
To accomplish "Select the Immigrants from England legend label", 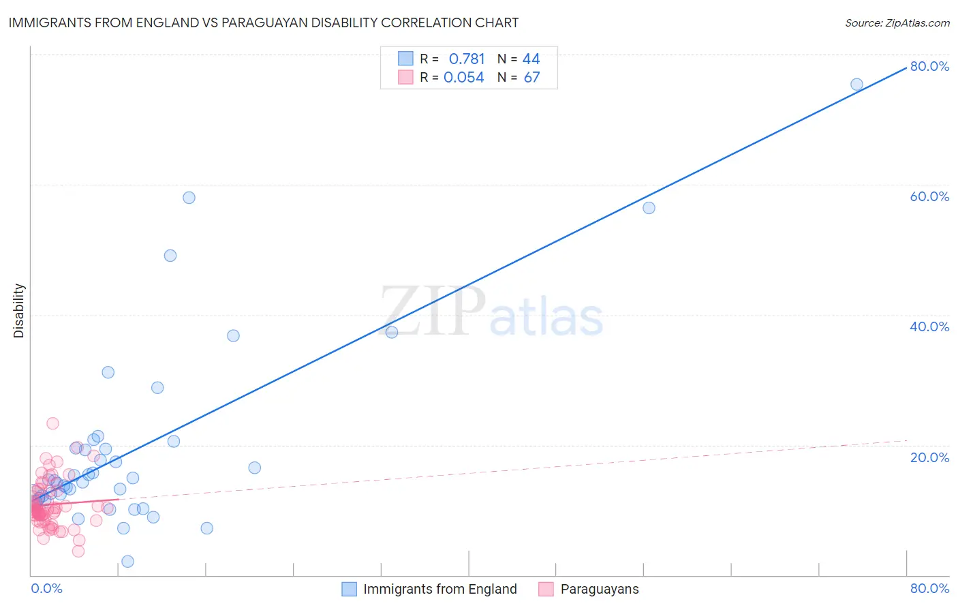I will tap(439, 590).
